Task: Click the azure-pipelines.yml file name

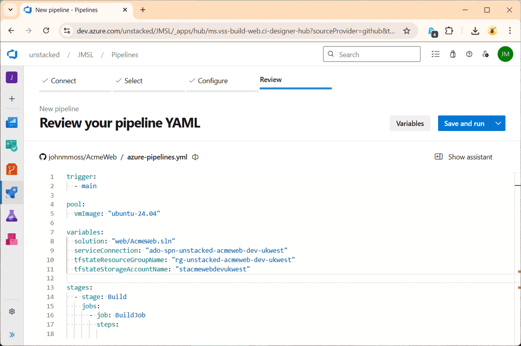Action: [x=157, y=157]
